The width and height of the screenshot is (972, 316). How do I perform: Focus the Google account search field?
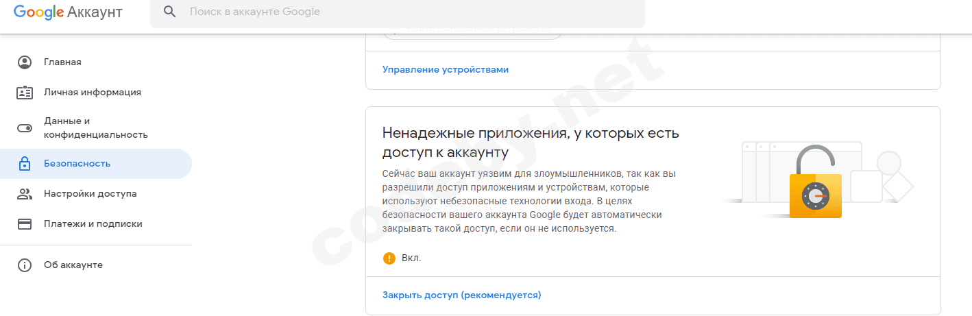(x=398, y=12)
